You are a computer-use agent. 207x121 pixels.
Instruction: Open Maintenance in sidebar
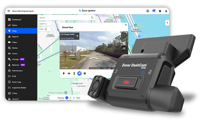(21, 71)
